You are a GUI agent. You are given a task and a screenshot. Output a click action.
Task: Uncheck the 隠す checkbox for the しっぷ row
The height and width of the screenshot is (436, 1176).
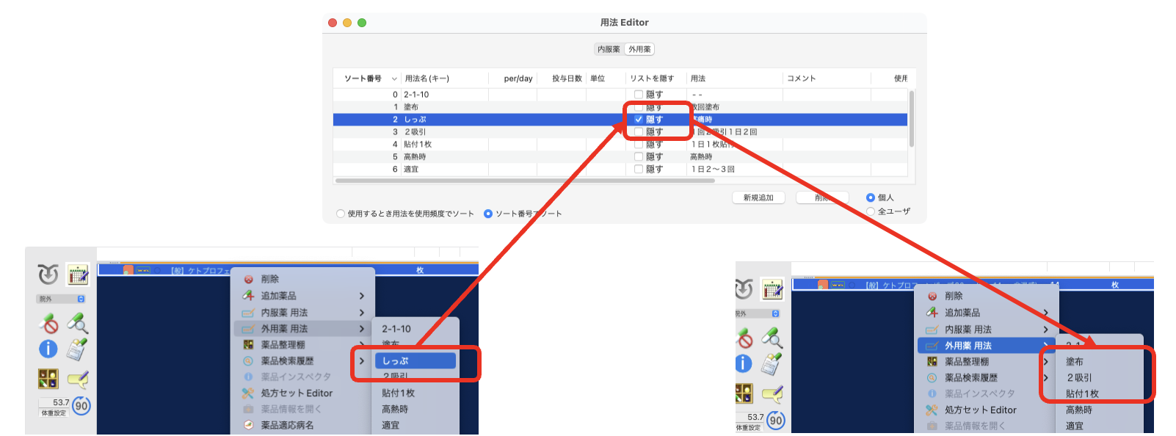pyautogui.click(x=639, y=120)
